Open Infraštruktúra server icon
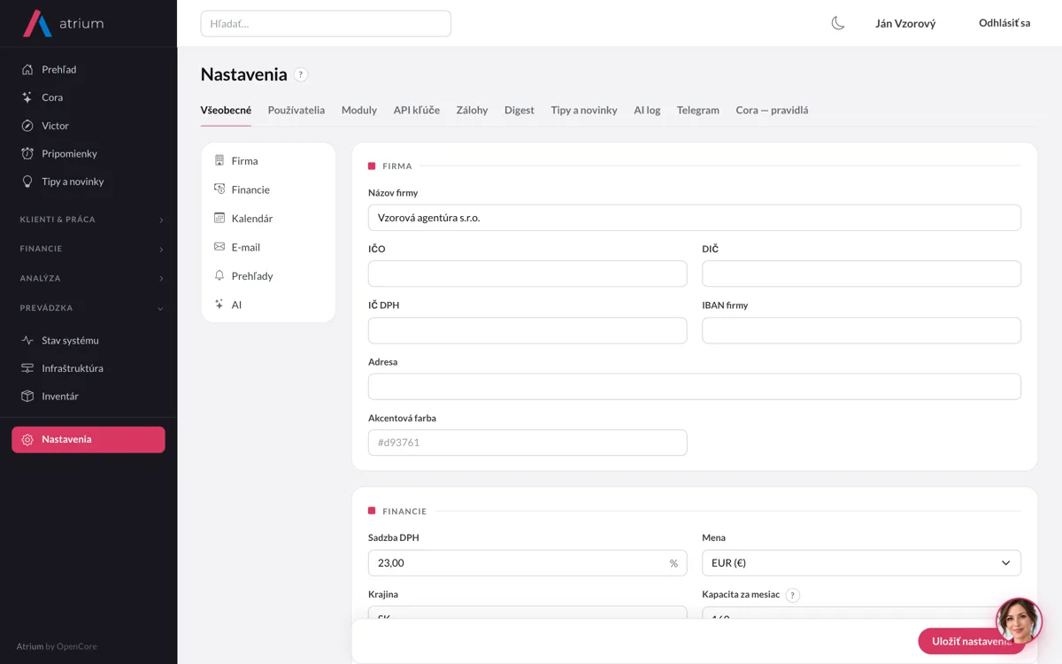The width and height of the screenshot is (1062, 664). pos(27,368)
